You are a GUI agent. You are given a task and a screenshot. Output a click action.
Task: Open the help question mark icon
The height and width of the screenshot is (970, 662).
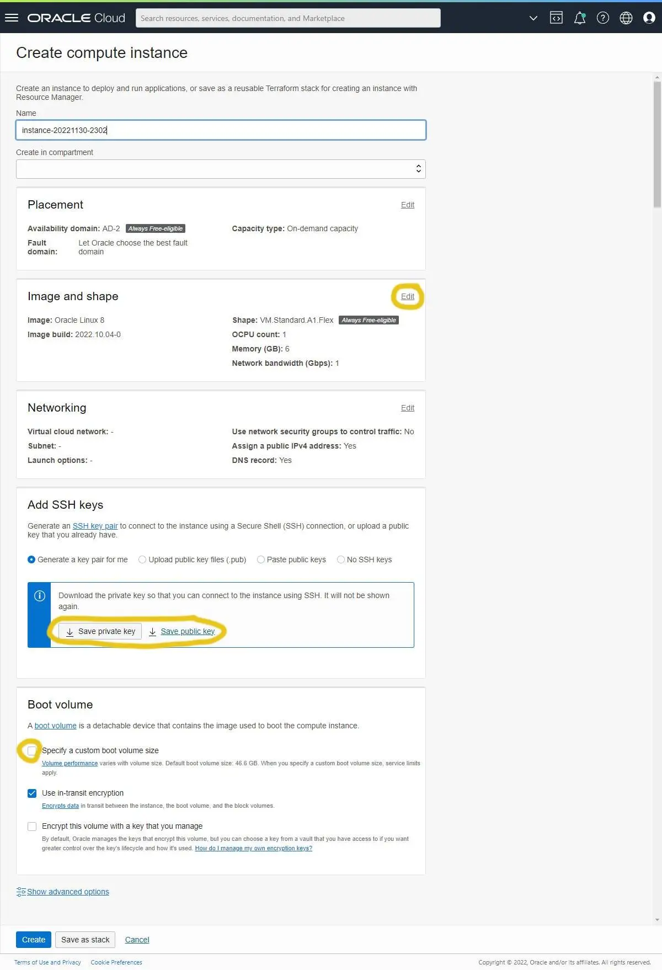point(603,18)
